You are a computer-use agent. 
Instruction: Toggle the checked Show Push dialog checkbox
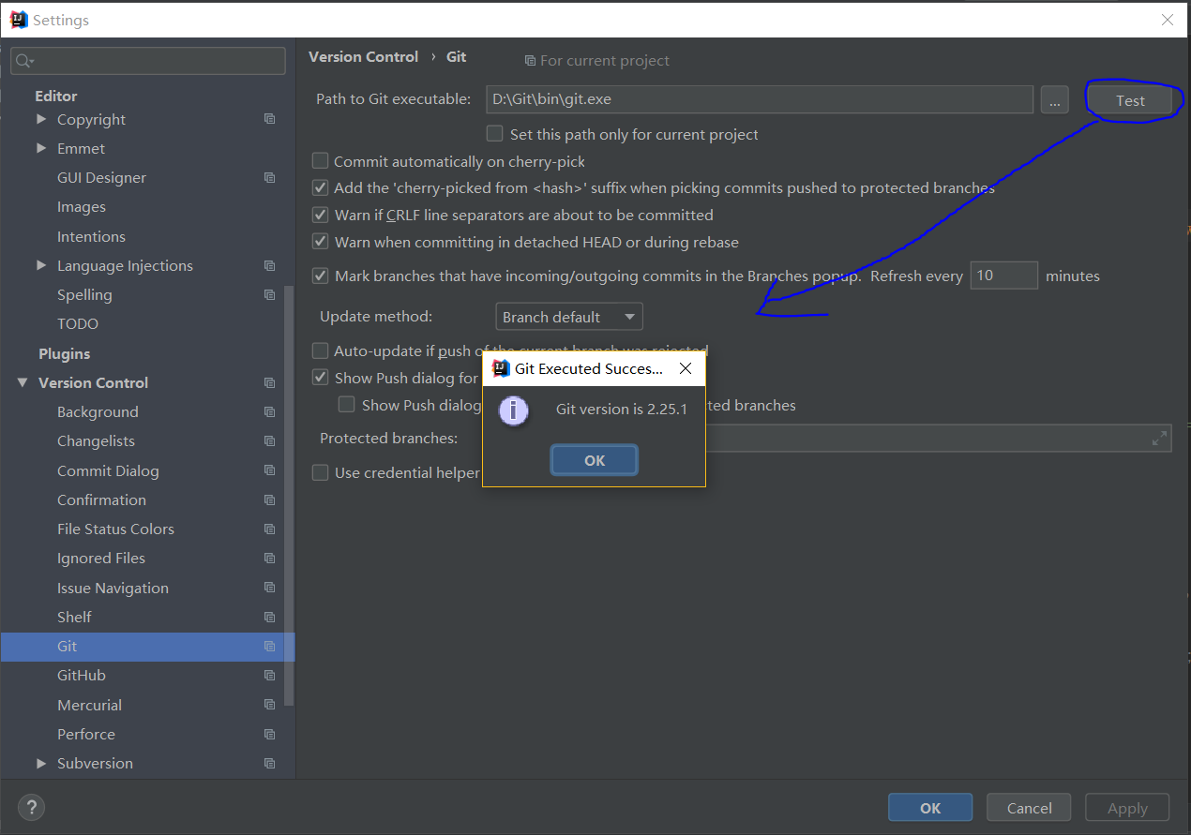[x=321, y=378]
